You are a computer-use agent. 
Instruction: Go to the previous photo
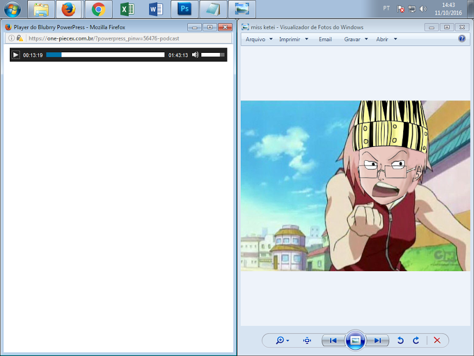pyautogui.click(x=333, y=340)
